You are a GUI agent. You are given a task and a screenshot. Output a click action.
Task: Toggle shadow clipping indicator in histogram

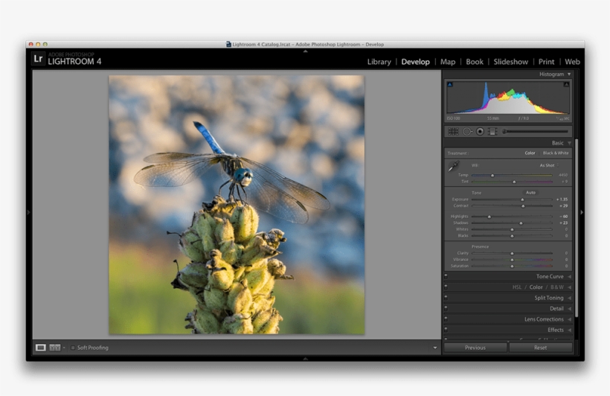(x=450, y=84)
